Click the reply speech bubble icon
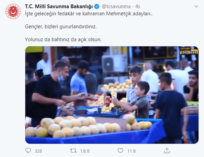204x157 pixels. click(x=28, y=151)
